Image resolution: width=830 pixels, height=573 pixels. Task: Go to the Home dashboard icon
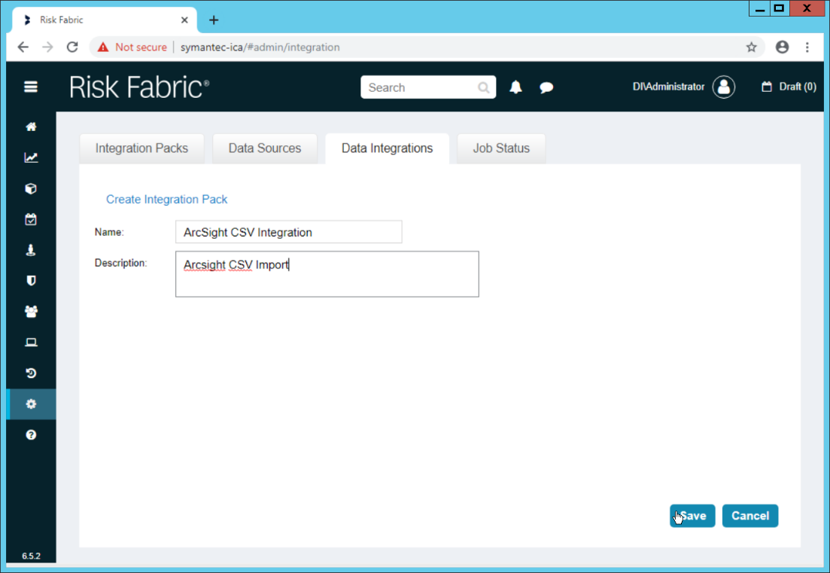(x=31, y=127)
